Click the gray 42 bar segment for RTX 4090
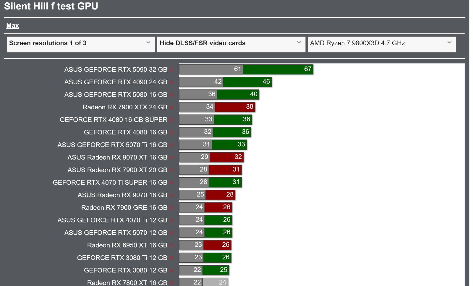This screenshot has width=473, height=286. point(201,82)
